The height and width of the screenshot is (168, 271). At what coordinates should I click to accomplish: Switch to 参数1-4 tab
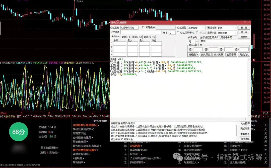point(115,37)
